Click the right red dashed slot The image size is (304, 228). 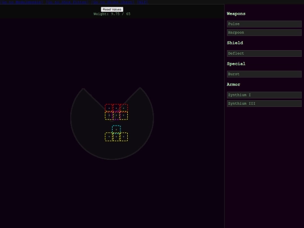124,108
